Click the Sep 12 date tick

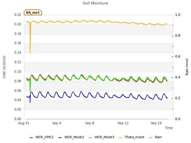tap(123, 123)
